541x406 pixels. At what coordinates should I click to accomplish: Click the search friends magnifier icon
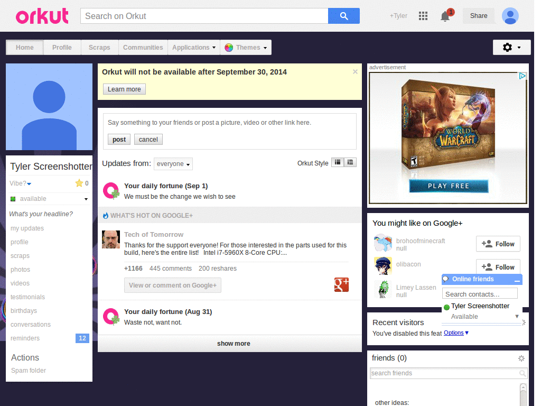pyautogui.click(x=523, y=373)
